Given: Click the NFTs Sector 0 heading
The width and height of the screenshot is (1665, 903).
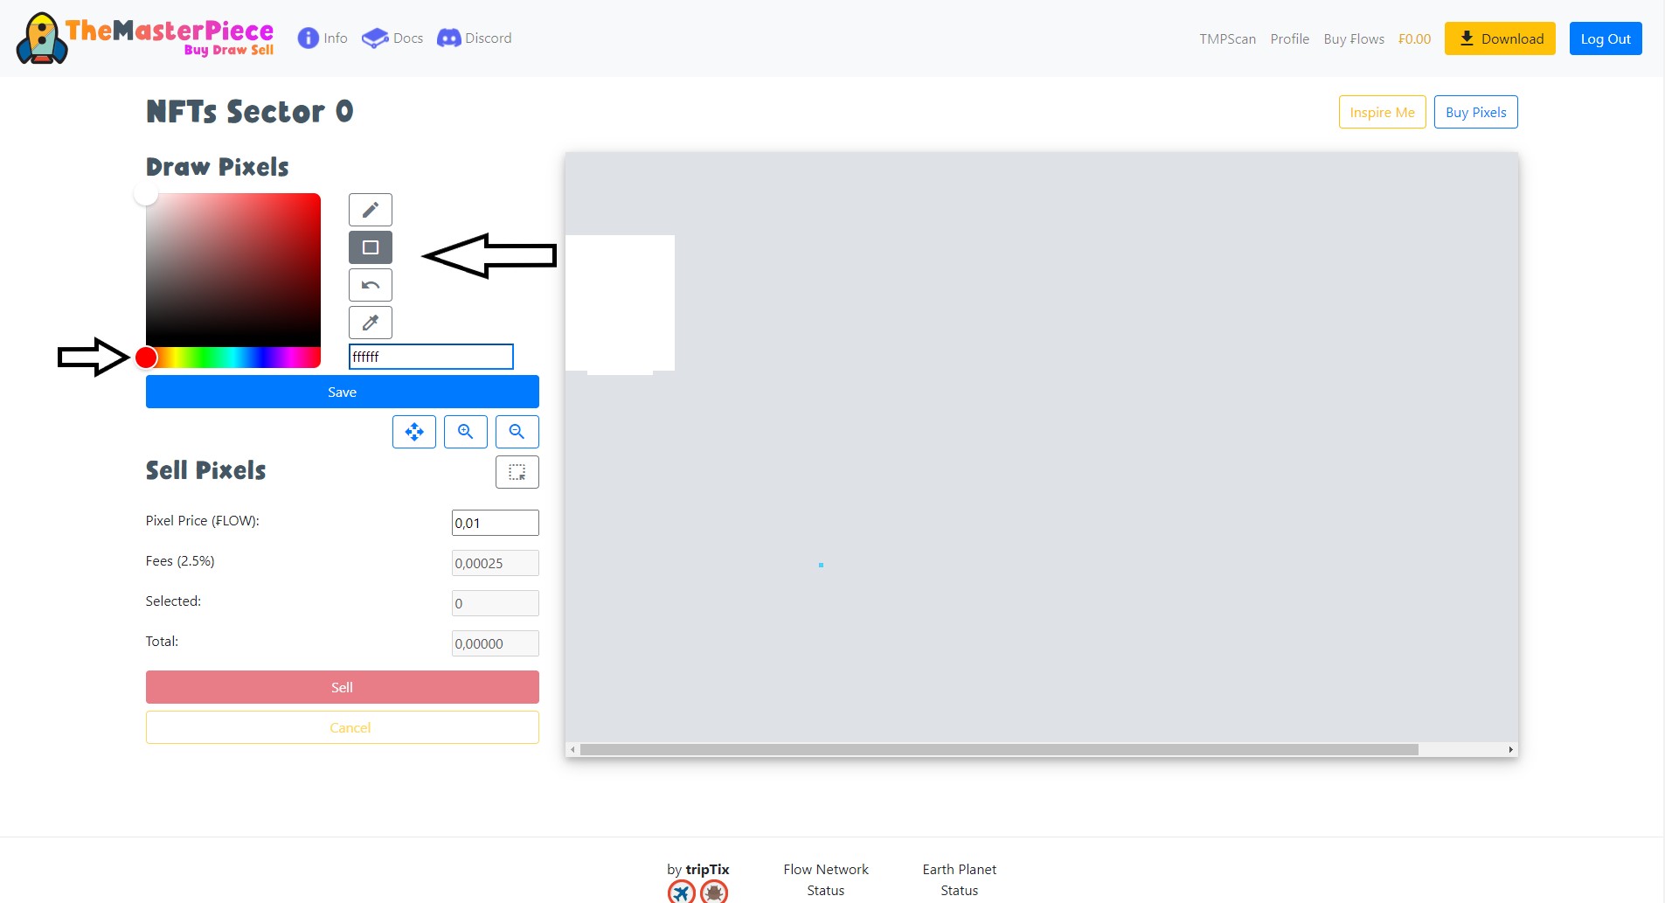Looking at the screenshot, I should tap(250, 112).
